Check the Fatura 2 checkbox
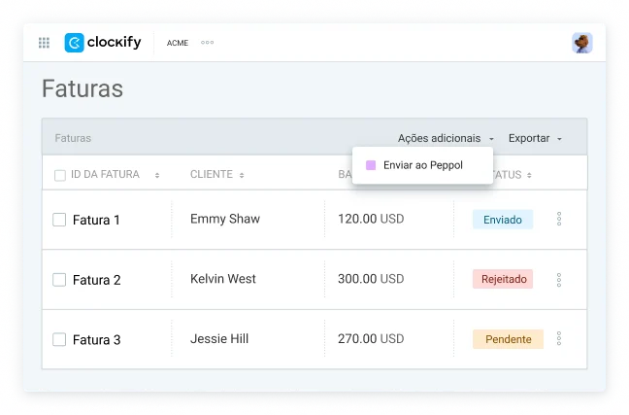This screenshot has width=629, height=415. (x=59, y=280)
